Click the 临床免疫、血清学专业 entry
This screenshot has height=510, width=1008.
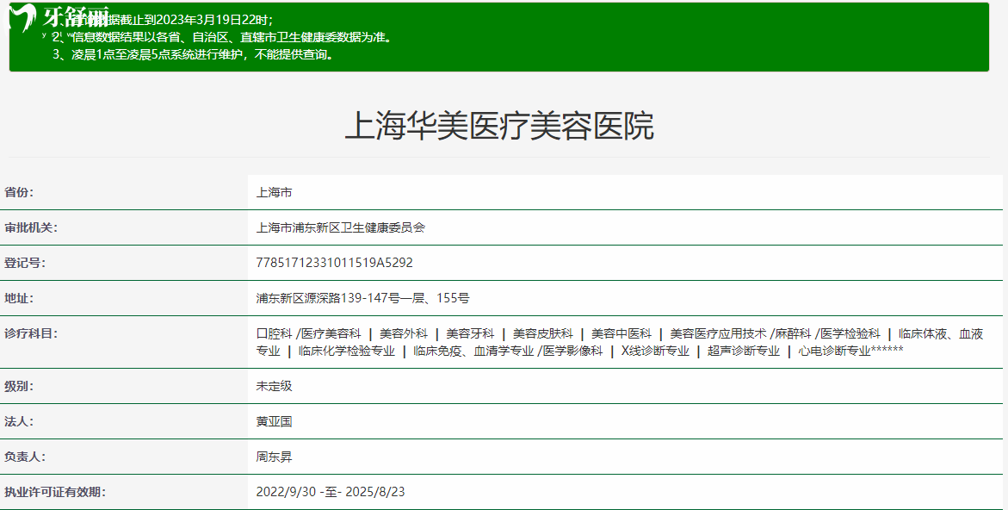pyautogui.click(x=473, y=351)
